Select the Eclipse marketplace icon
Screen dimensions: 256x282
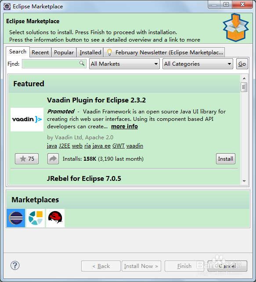(16, 218)
